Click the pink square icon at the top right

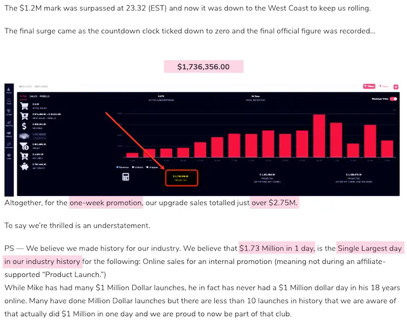396,87
